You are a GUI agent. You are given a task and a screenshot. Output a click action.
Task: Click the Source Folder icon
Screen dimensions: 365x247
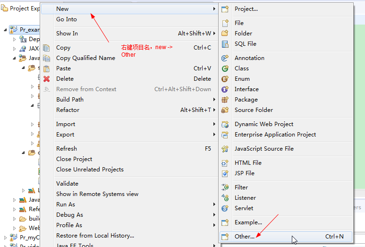[225, 110]
